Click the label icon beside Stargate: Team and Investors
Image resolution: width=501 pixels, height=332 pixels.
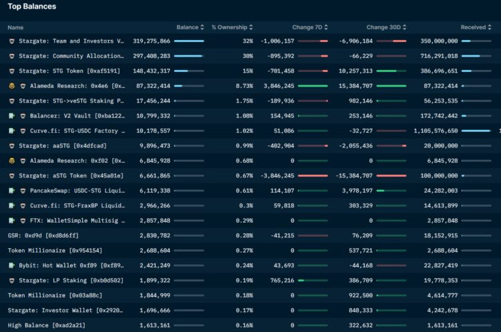click(x=11, y=41)
